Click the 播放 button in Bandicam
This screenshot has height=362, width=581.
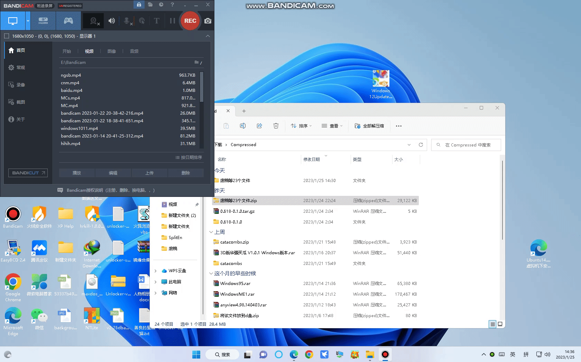(77, 173)
